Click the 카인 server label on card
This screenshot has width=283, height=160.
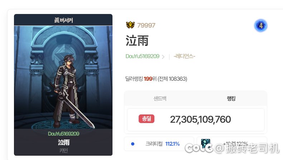63,150
